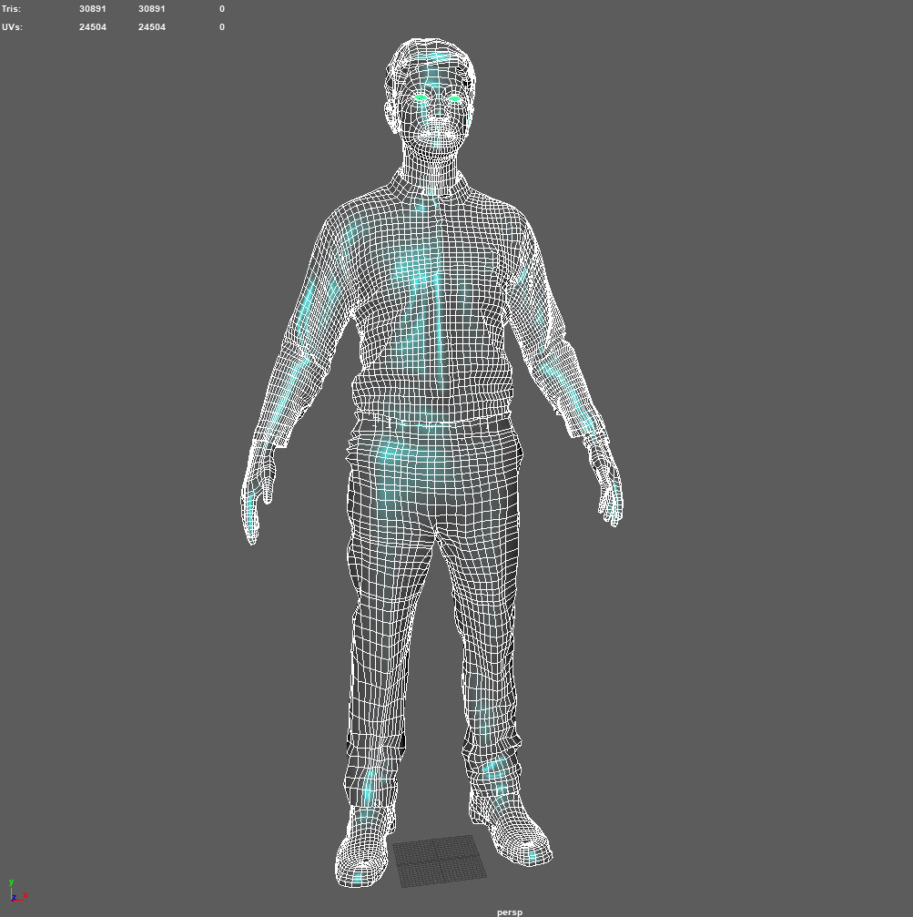Click the view axis gizmo icon

coord(17,890)
